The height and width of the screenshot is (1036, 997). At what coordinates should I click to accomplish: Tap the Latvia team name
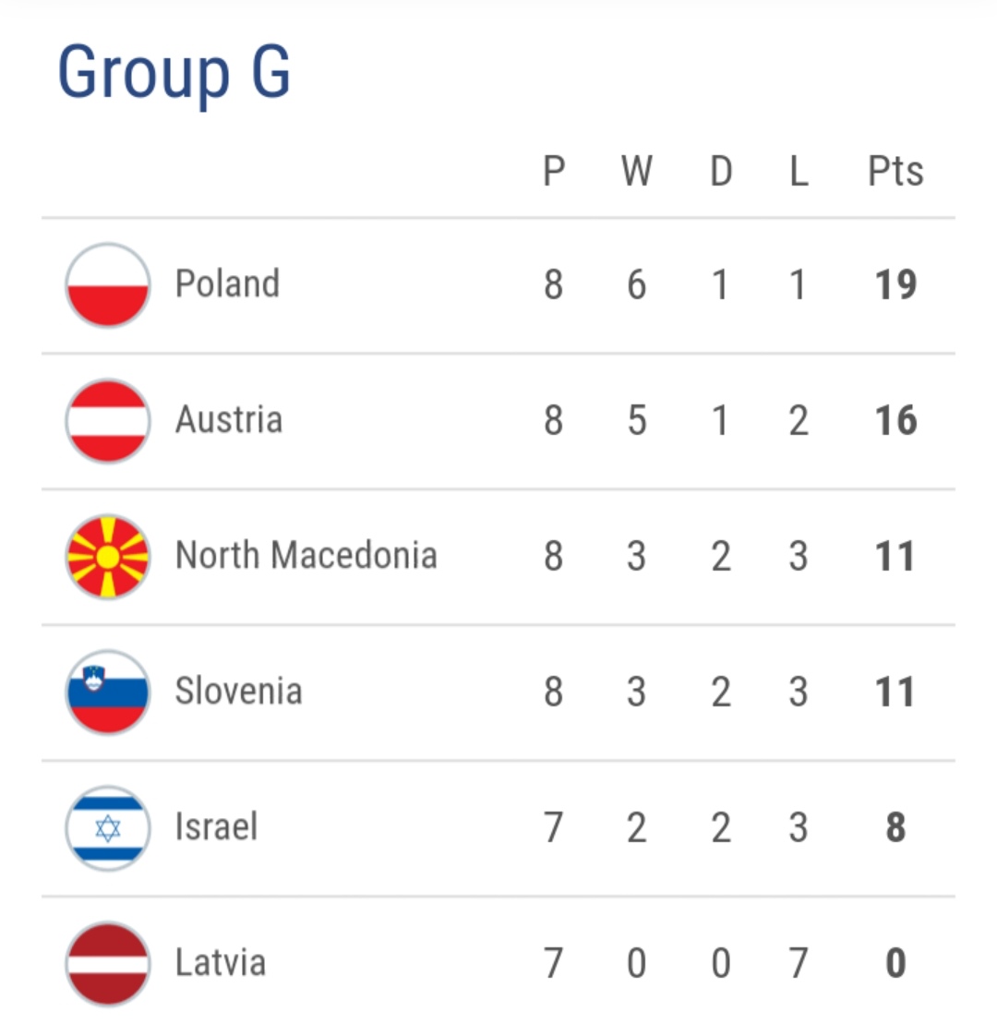(x=221, y=963)
